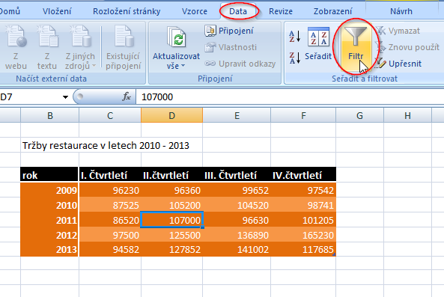Viewport: 444px width, 297px height.
Task: Click the formula bar showing 107000
Action: coord(290,97)
